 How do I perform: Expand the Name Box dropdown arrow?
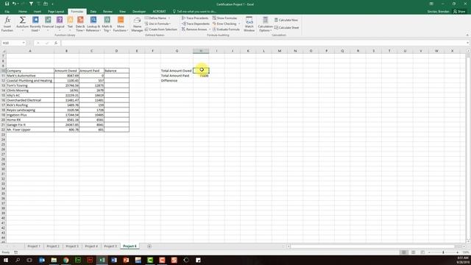(24, 43)
